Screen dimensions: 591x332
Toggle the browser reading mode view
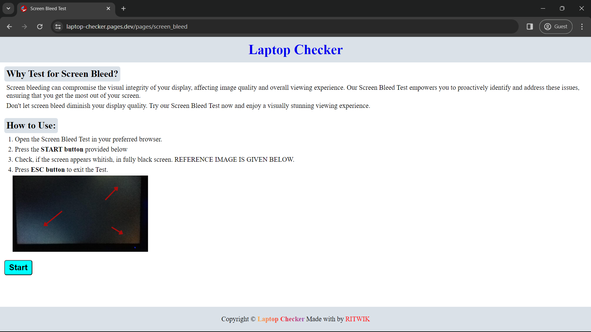coord(529,26)
